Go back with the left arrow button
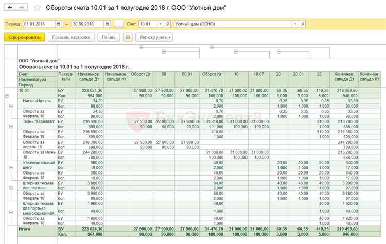This screenshot has height=244, width=386. (x=10, y=7)
